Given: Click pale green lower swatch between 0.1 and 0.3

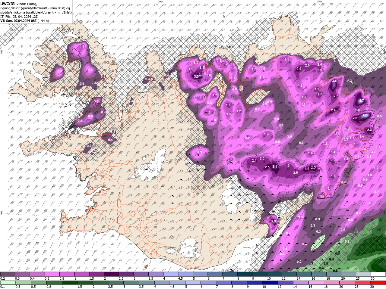Looking at the screenshot, I should [8, 282].
